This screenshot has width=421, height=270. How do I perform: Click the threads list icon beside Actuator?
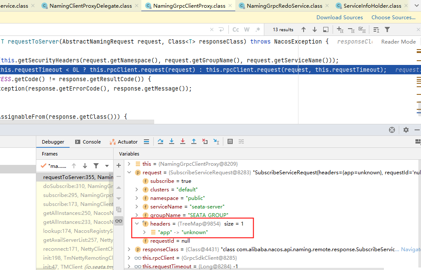[x=146, y=141]
